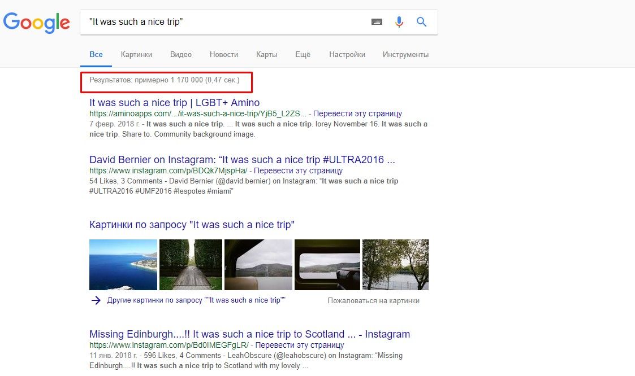
Task: Translate the David Bernier Instagram page
Action: point(298,170)
